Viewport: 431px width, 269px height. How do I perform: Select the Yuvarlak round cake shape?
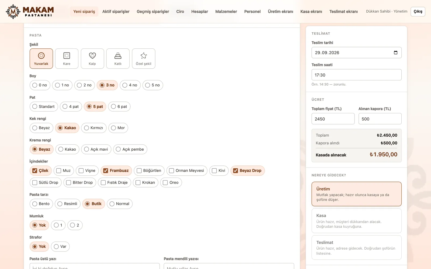(41, 59)
